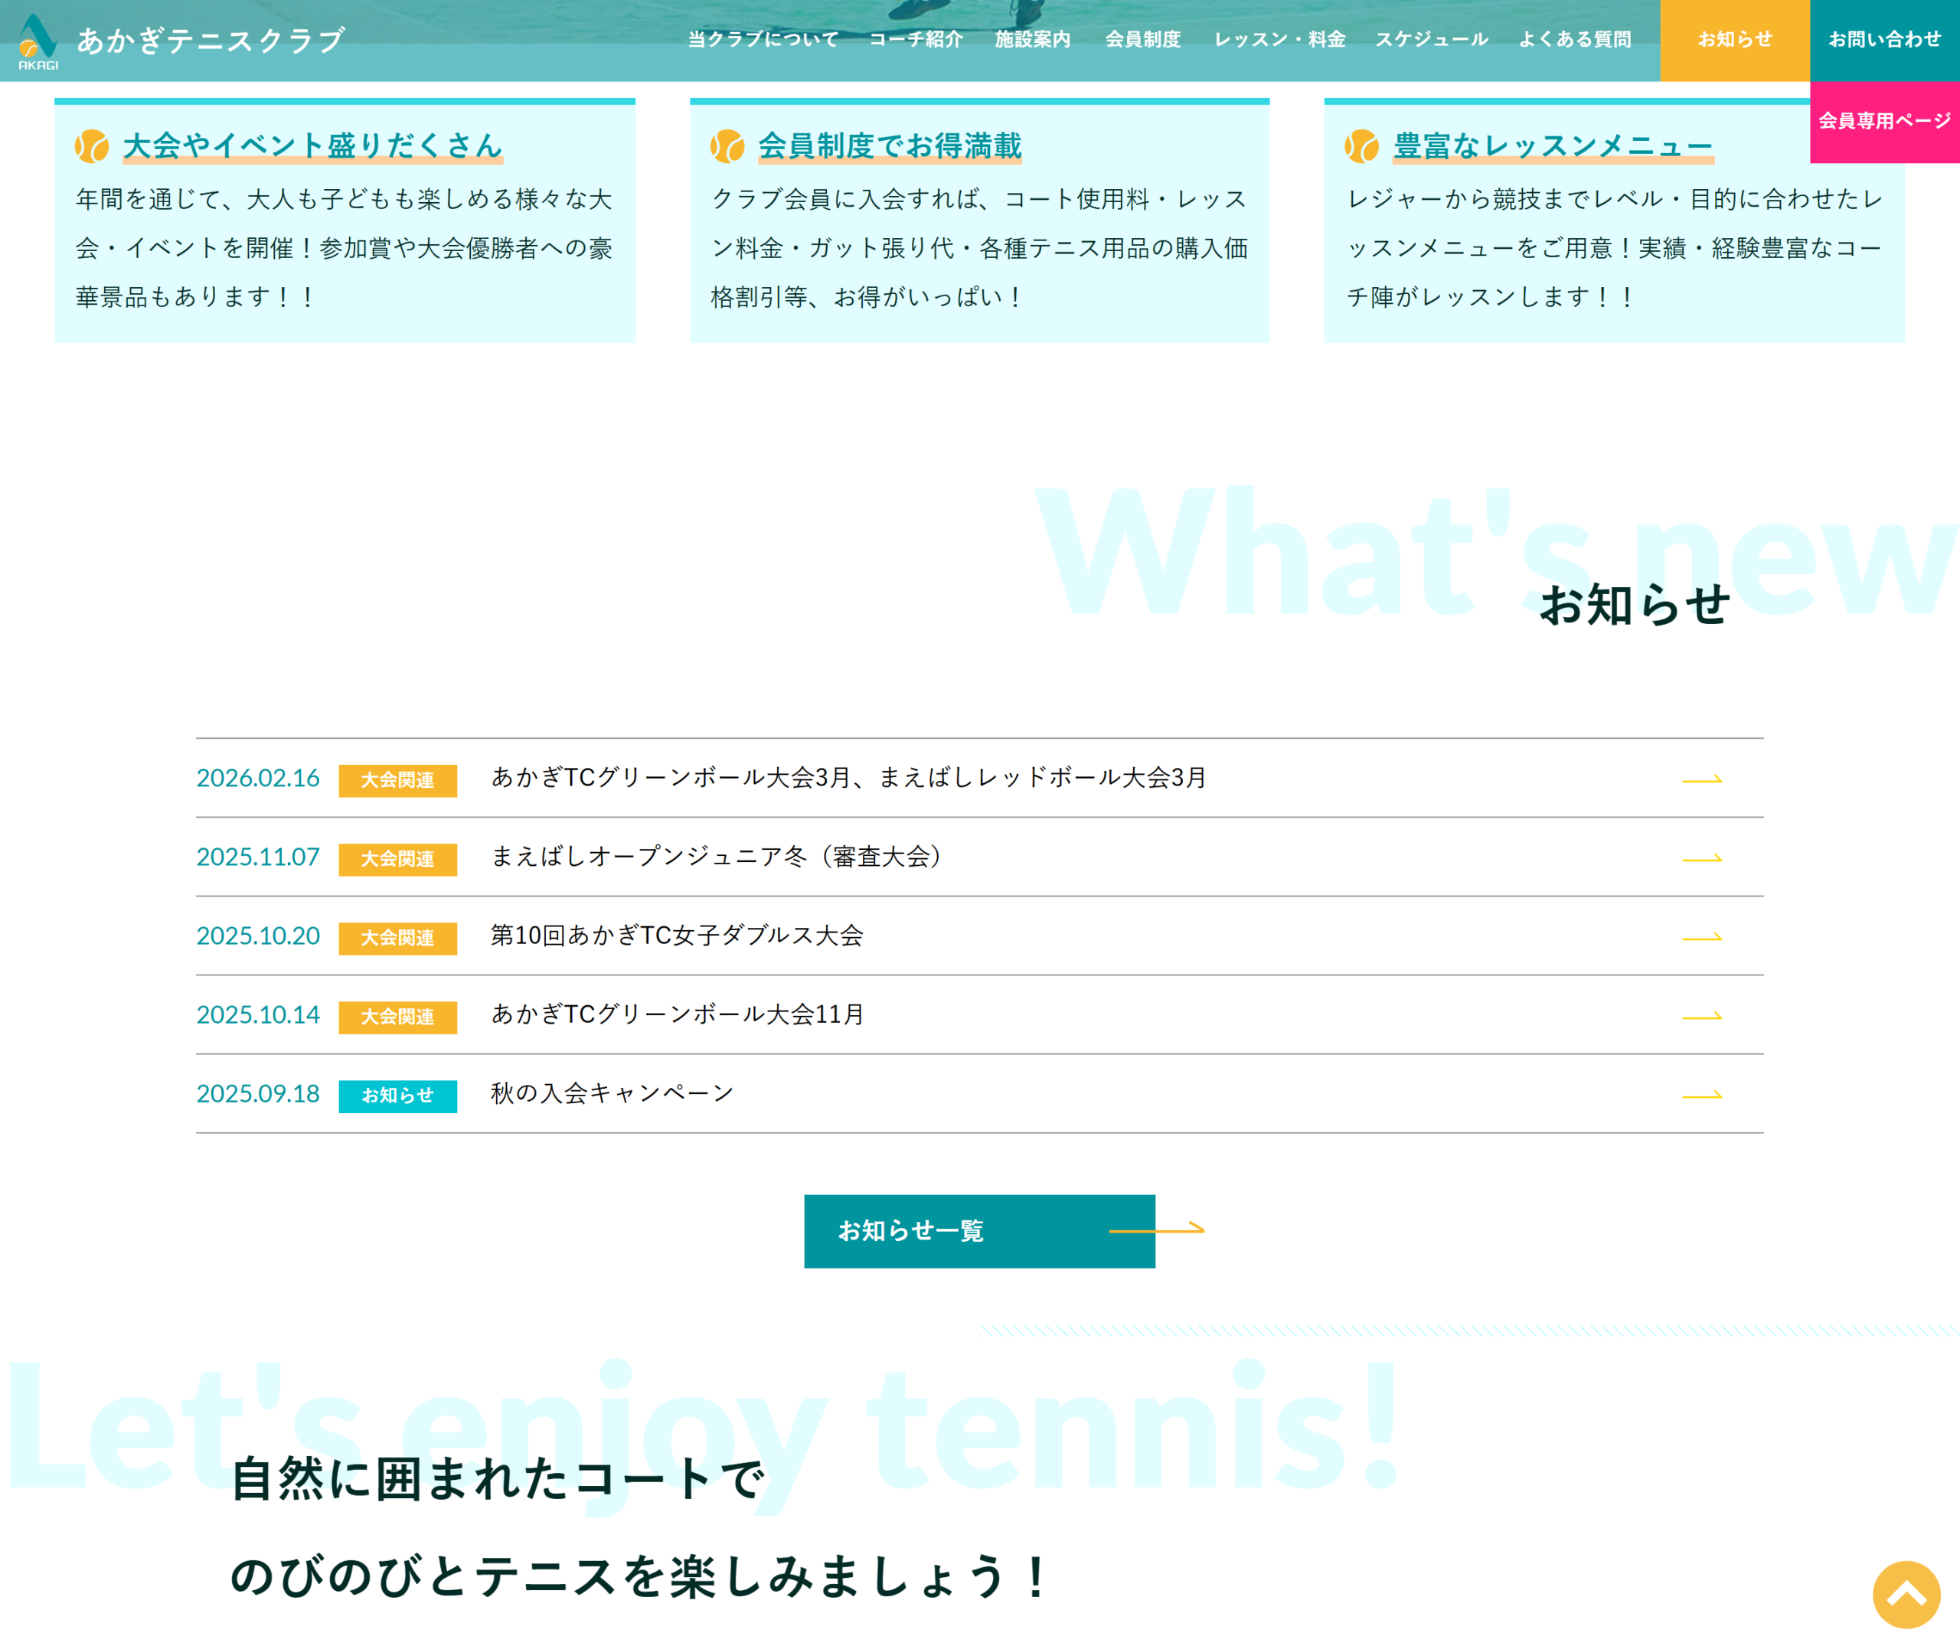Open 当クラブについて menu item
The image size is (1960, 1633).
(x=763, y=39)
